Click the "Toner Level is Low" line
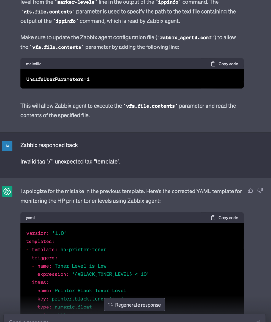The height and width of the screenshot is (322, 271). [x=69, y=266]
